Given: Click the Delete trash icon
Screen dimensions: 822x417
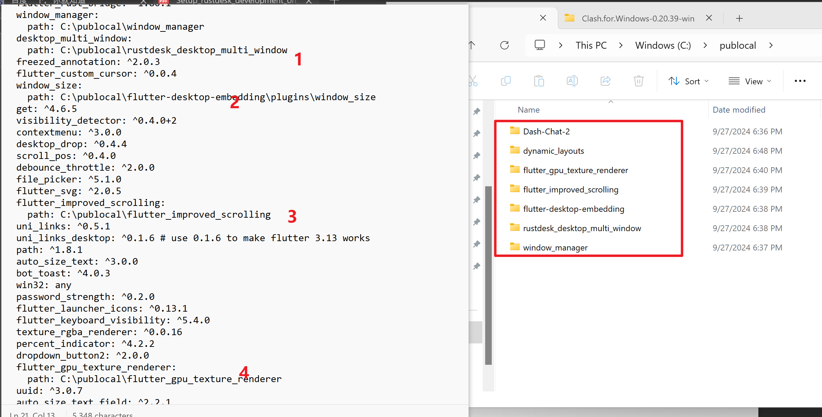Looking at the screenshot, I should [638, 81].
